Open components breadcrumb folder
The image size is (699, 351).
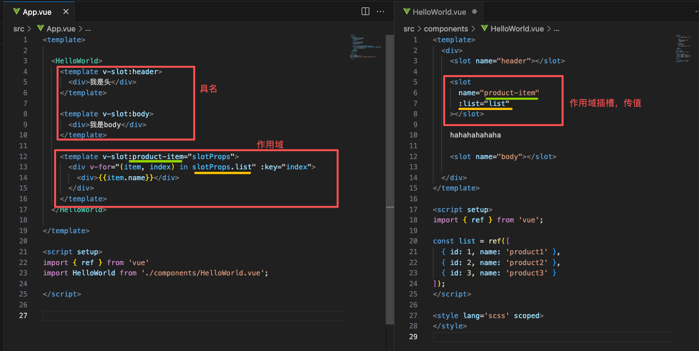446,29
